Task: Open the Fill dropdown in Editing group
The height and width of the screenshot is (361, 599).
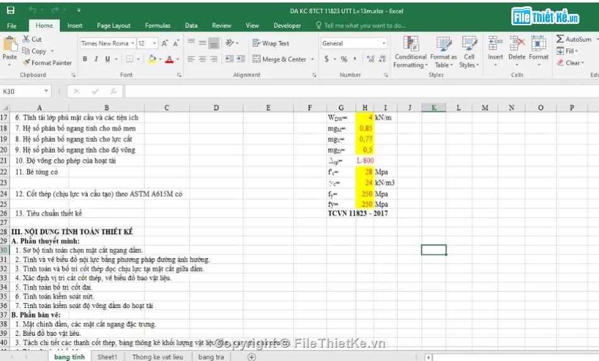Action: [x=567, y=51]
